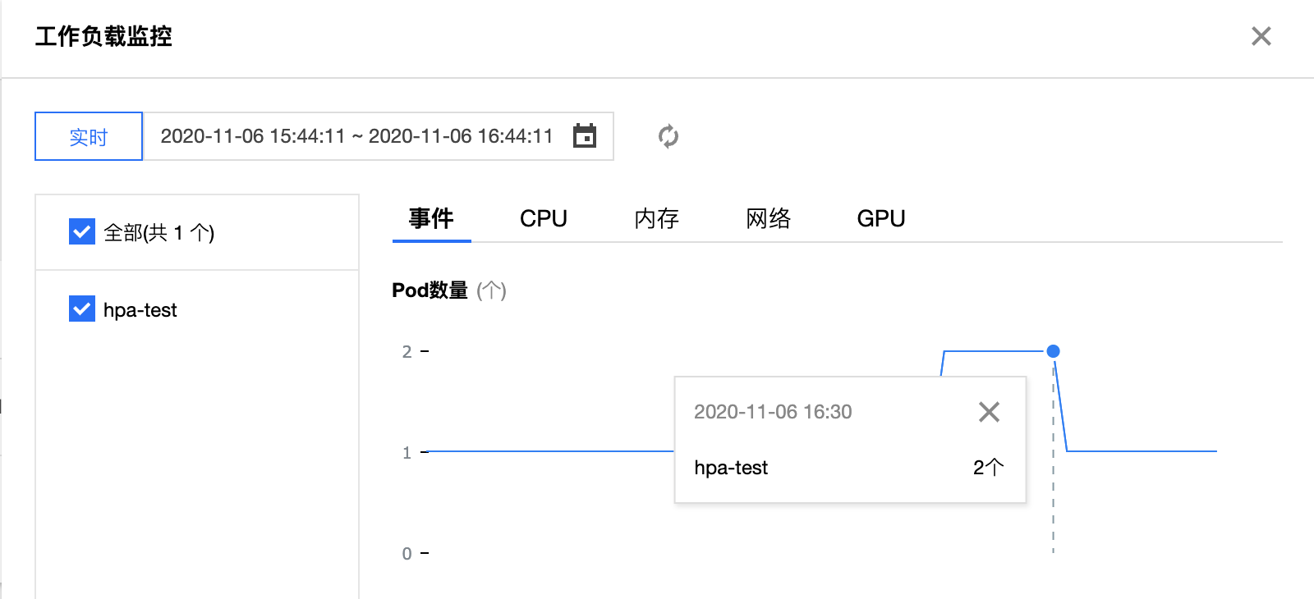Viewport: 1314px width, 599px height.
Task: Click the Pod数量 chart title
Action: pyautogui.click(x=430, y=290)
